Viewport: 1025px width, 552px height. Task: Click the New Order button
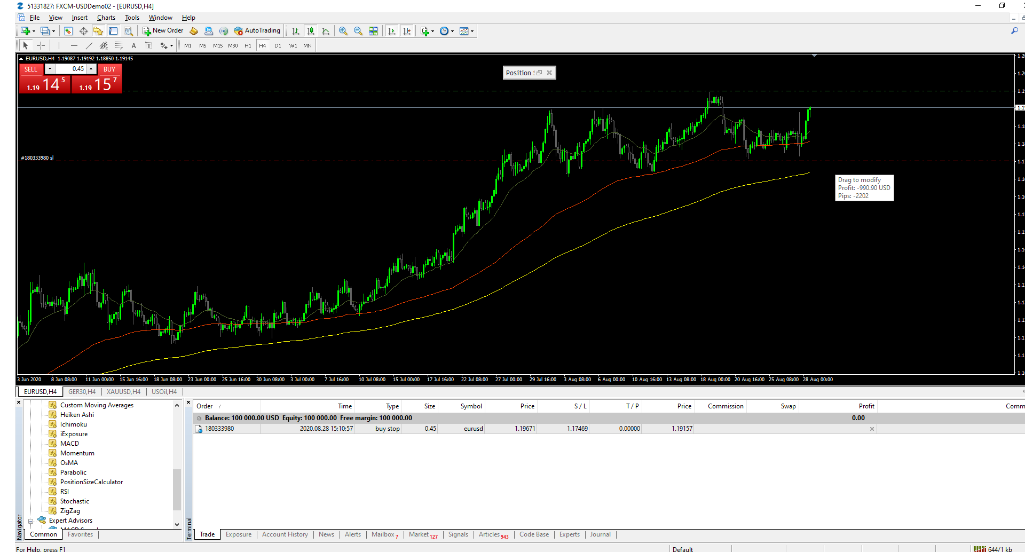(x=163, y=31)
